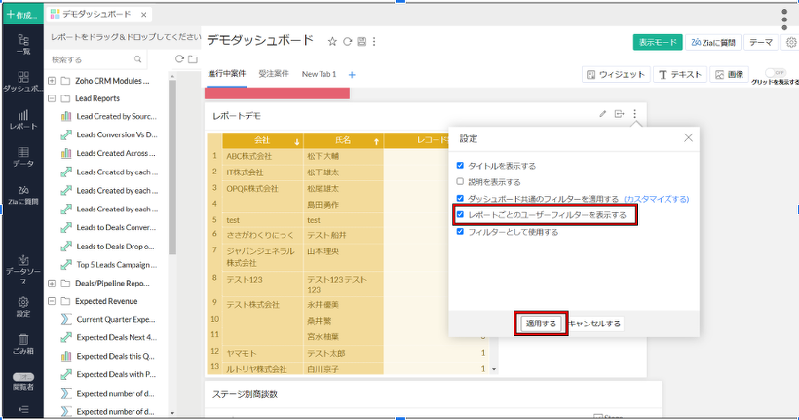The image size is (799, 420).
Task: Click the カスタマイズする link
Action: coord(656,198)
